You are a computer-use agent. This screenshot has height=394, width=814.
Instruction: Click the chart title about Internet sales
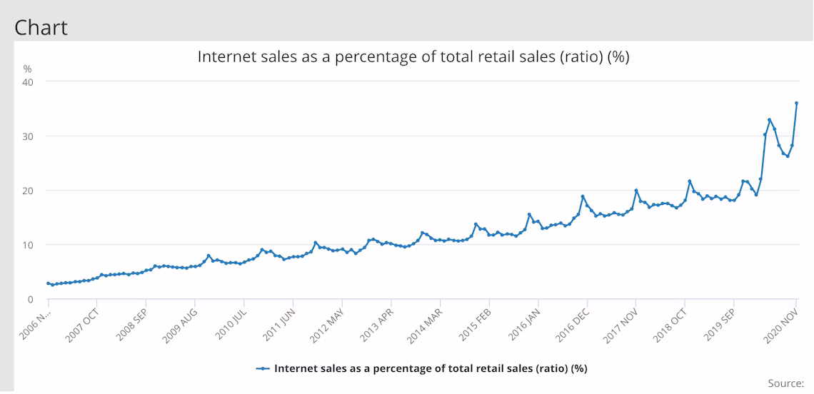click(x=413, y=56)
